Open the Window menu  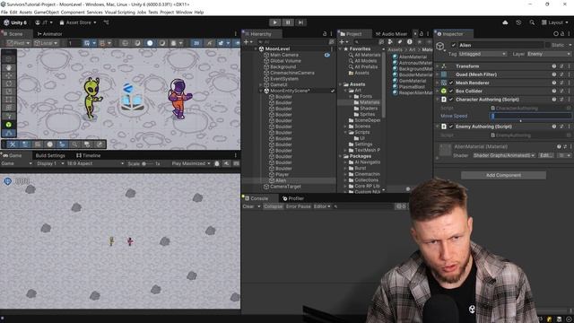point(184,12)
